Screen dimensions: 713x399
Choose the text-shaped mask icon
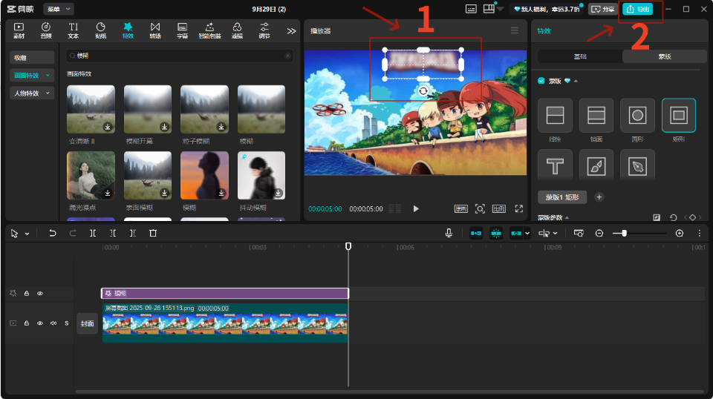(555, 166)
